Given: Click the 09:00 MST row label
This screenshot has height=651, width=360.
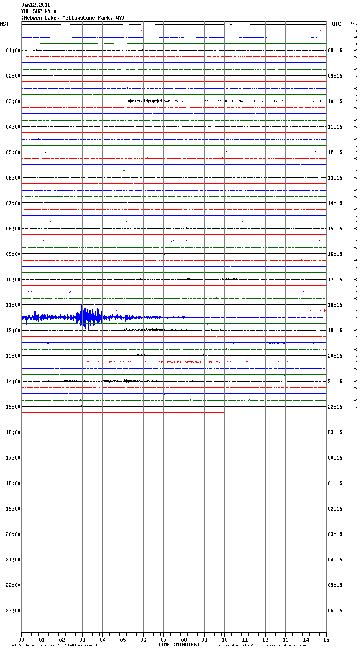Looking at the screenshot, I should click(13, 254).
